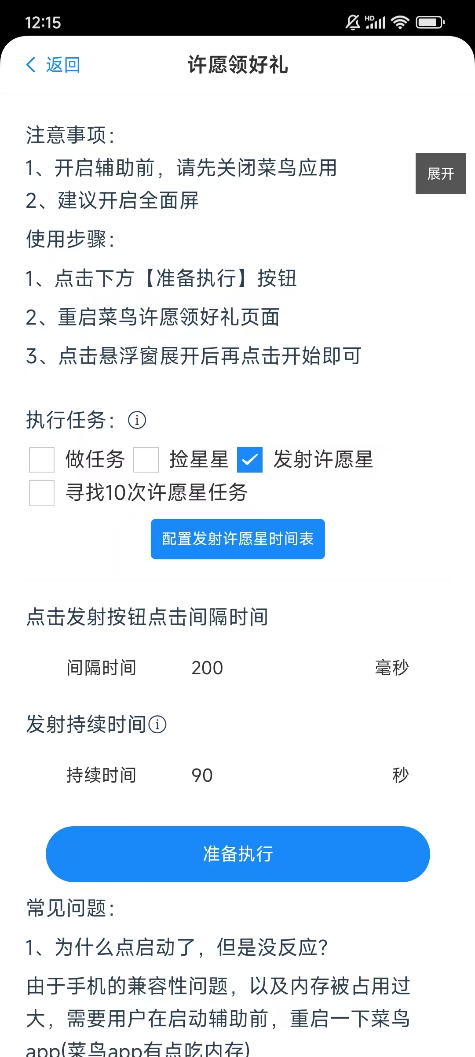Start with the 准备执行 button
475x1057 pixels.
pos(238,854)
